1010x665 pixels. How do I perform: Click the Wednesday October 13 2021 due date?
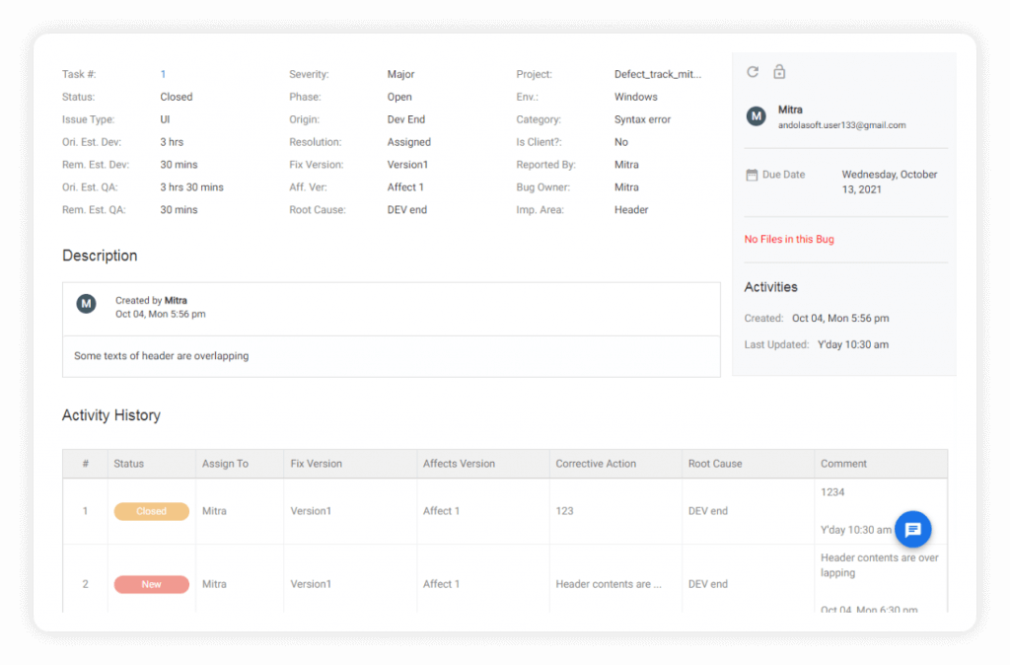pos(889,181)
